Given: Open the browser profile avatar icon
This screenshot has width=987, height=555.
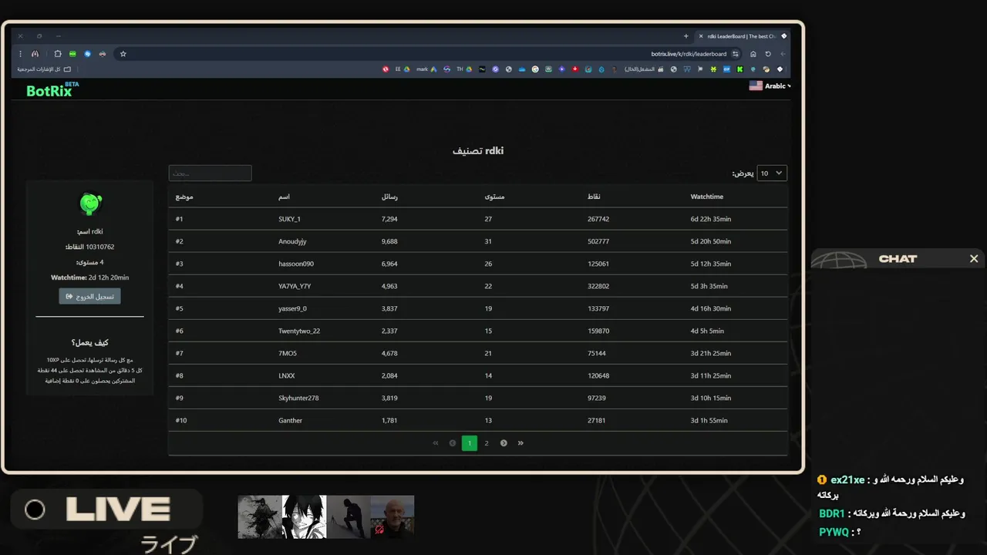Looking at the screenshot, I should point(35,54).
